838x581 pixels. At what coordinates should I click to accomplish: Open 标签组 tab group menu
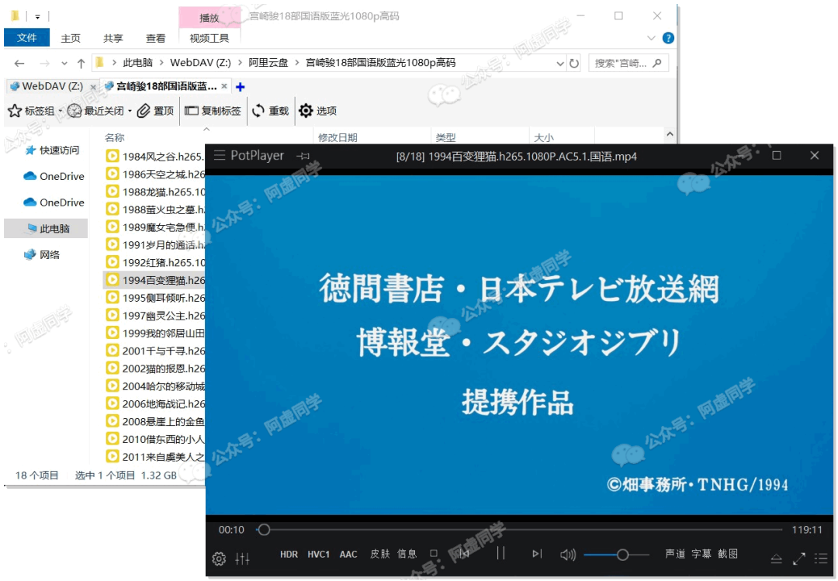coord(35,111)
